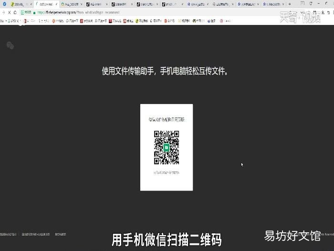Stop page loading with the X button
The image size is (334, 251).
[x=10, y=12]
